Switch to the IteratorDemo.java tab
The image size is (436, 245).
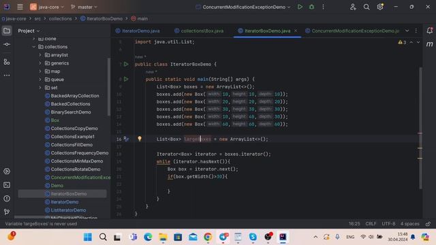(138, 31)
